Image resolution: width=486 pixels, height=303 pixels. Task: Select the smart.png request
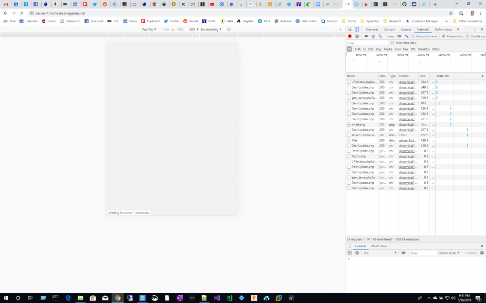[358, 125]
